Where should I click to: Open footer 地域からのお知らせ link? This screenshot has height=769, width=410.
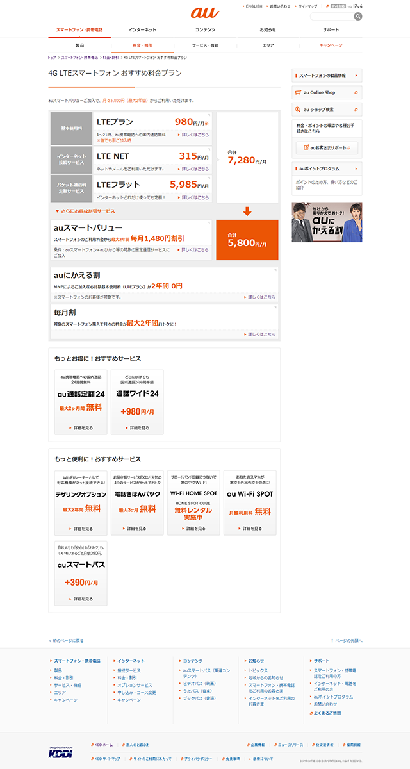pyautogui.click(x=265, y=677)
